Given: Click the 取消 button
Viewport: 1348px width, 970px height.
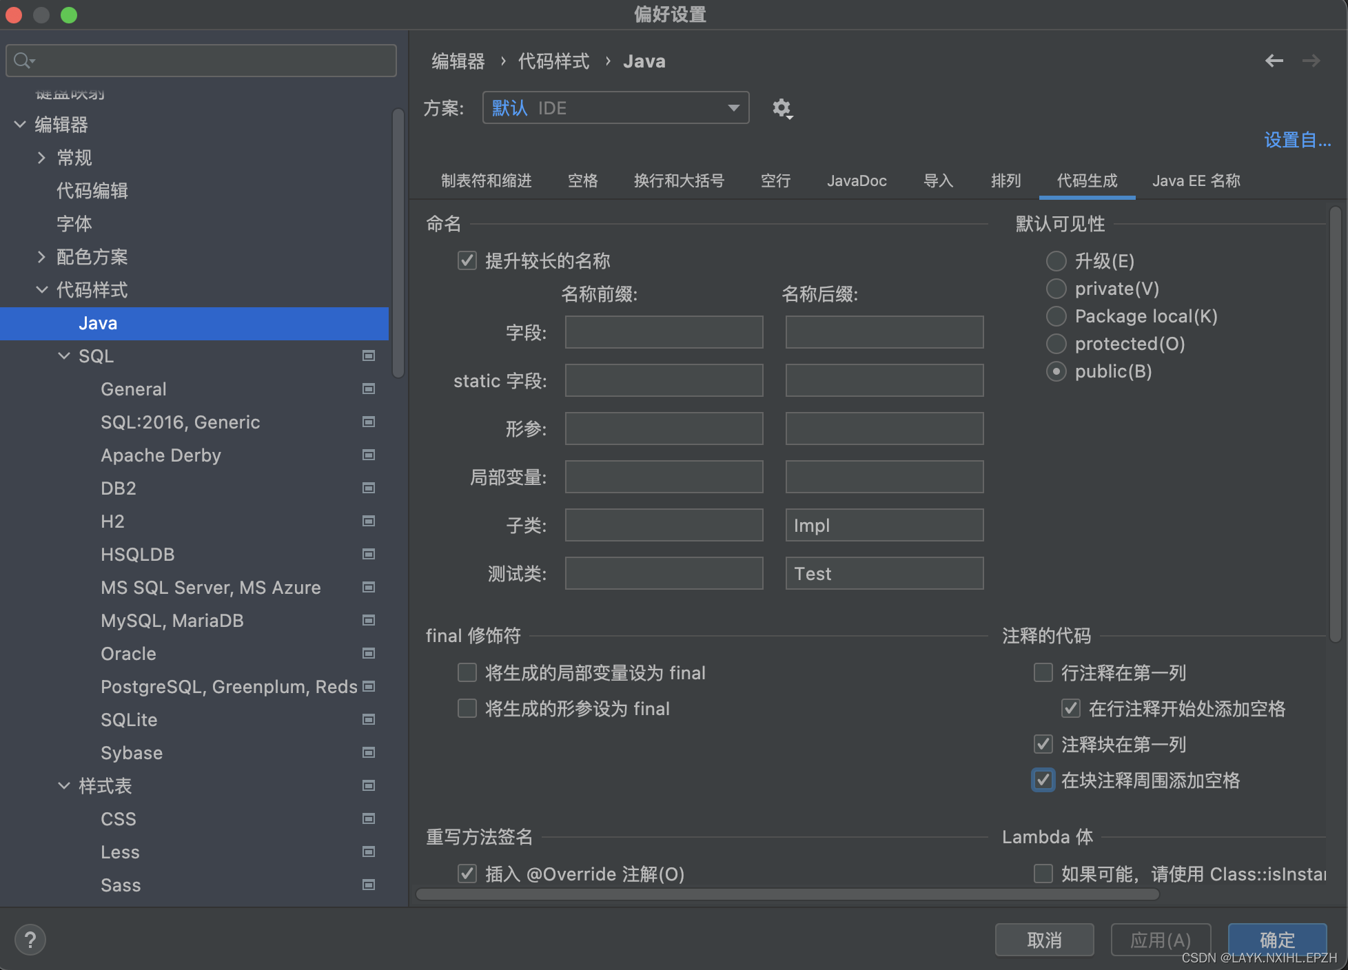Looking at the screenshot, I should pyautogui.click(x=1044, y=940).
